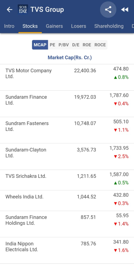134x265 pixels.
Task: Open the Losers tab
Action: tap(79, 26)
